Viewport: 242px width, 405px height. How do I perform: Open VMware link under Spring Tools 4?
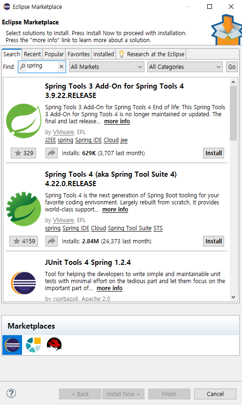click(x=63, y=220)
